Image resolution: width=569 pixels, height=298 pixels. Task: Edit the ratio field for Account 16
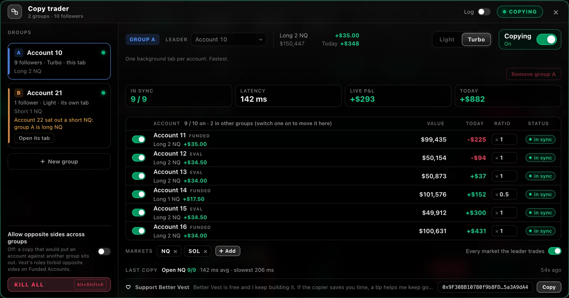(x=504, y=231)
